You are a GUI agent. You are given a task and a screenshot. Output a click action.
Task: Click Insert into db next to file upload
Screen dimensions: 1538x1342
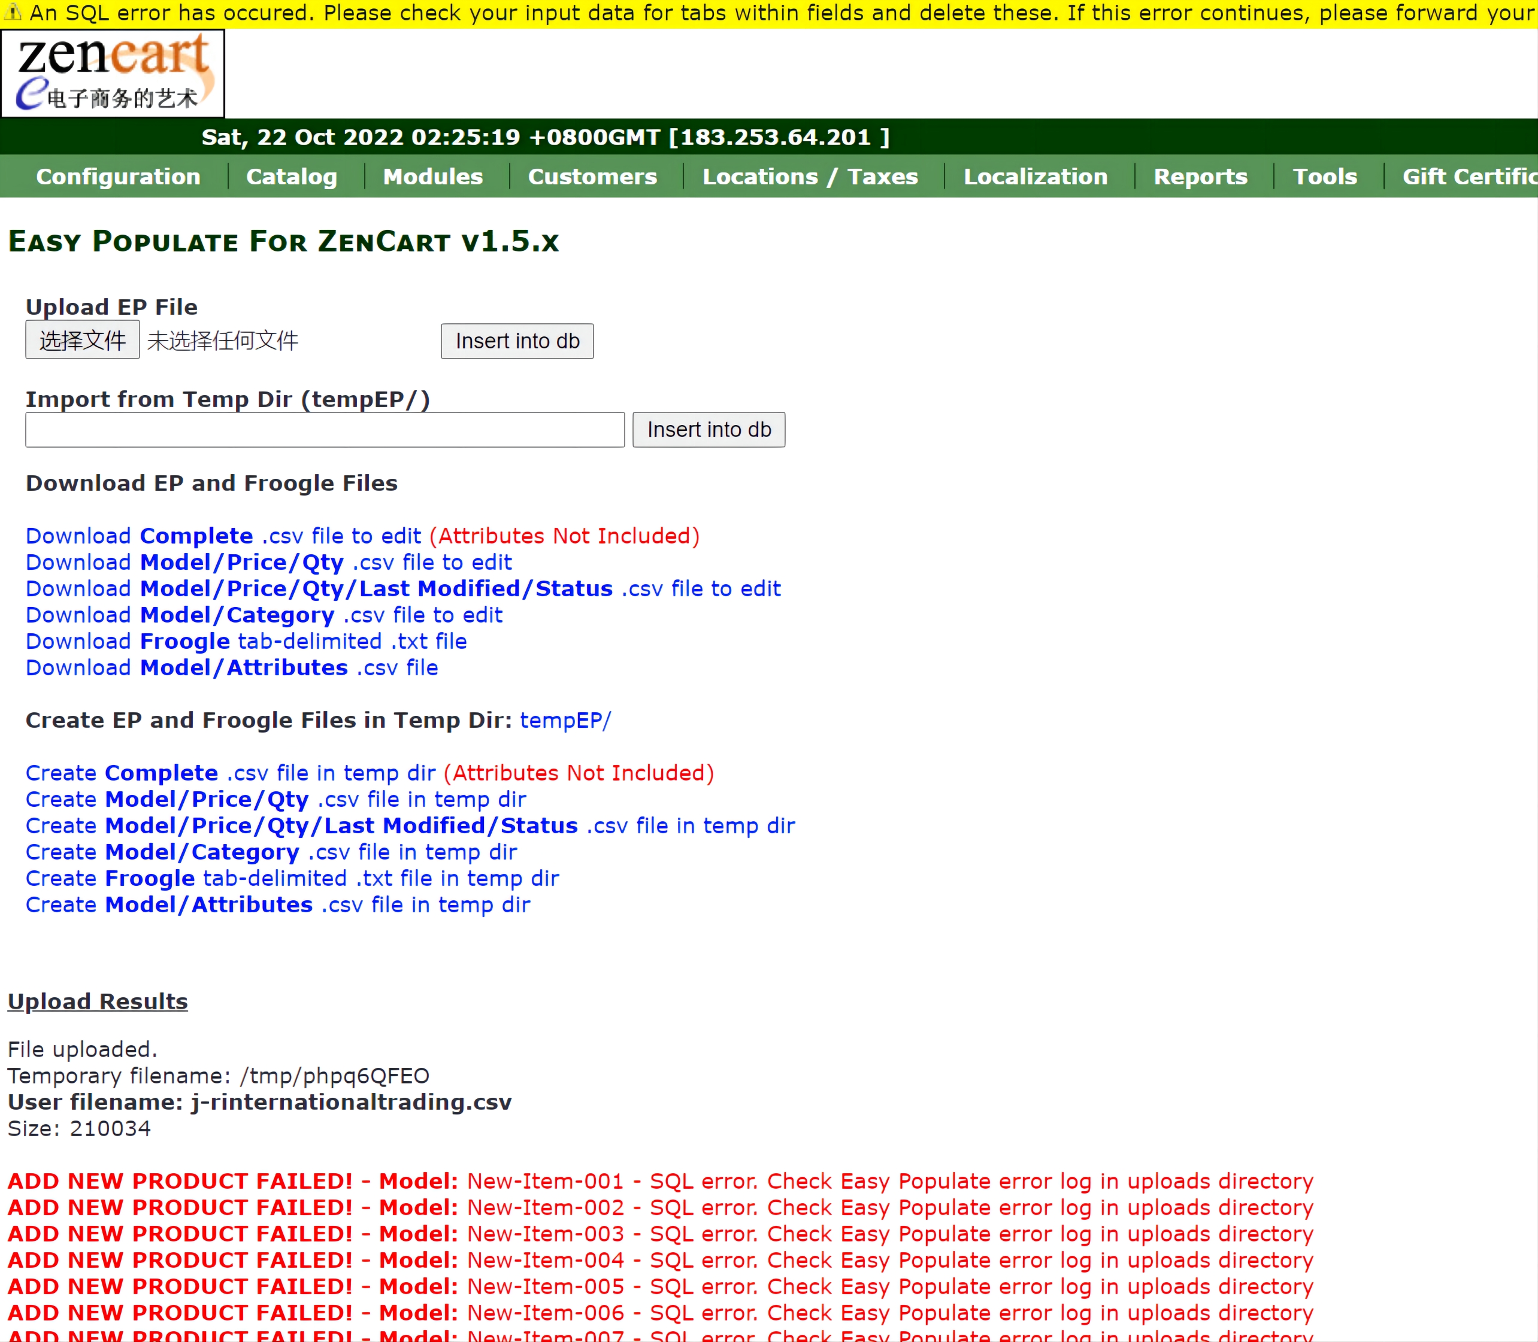pyautogui.click(x=517, y=342)
